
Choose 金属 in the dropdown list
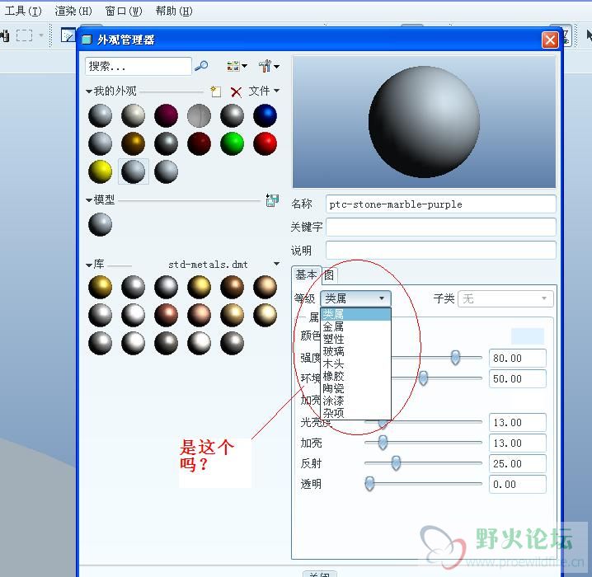355,326
